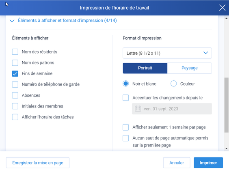Click the vertical scrollbar thumb
Viewport: 229px width, 174px height.
[x=227, y=105]
